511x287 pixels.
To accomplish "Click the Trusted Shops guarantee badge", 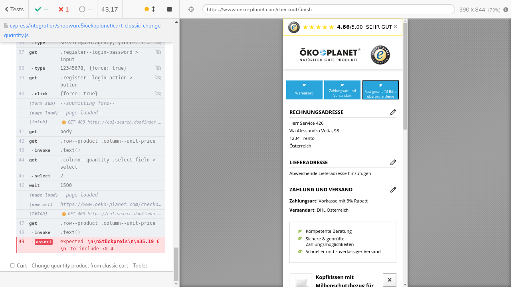I will click(380, 55).
